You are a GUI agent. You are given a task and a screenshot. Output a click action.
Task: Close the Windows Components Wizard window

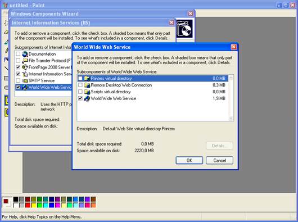(x=191, y=13)
